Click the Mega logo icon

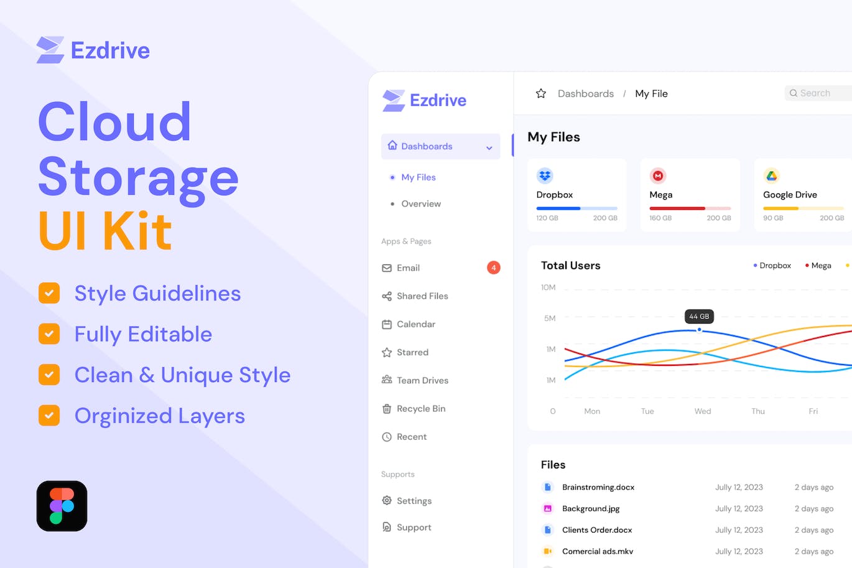(658, 176)
